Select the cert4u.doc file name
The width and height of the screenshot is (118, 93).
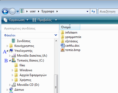(72, 46)
